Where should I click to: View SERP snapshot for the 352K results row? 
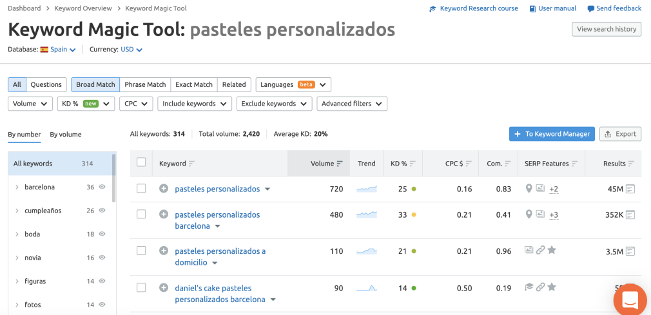tap(630, 215)
